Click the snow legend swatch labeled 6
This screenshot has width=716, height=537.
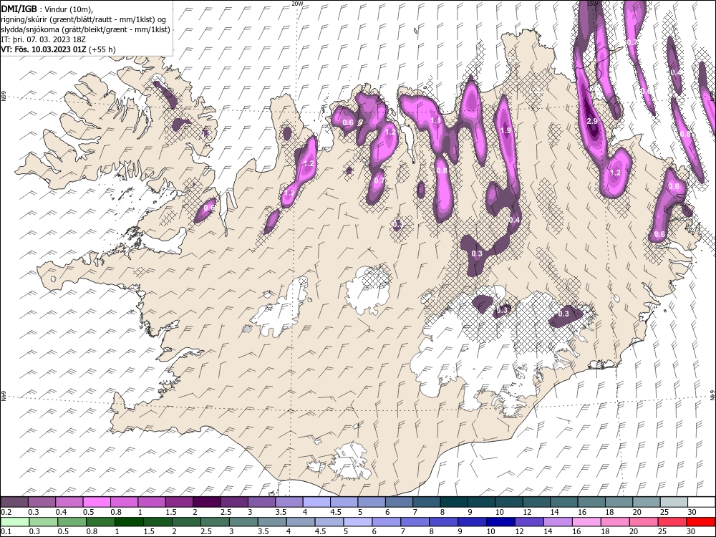click(x=399, y=502)
